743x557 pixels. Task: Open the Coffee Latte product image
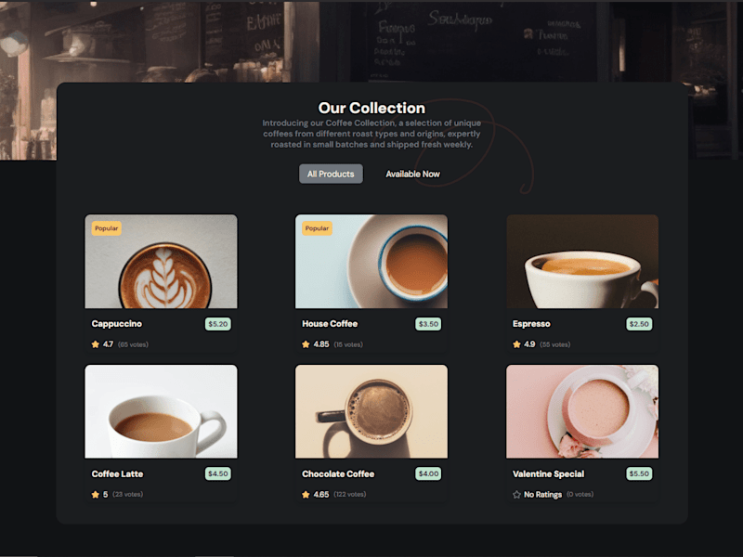coord(161,411)
